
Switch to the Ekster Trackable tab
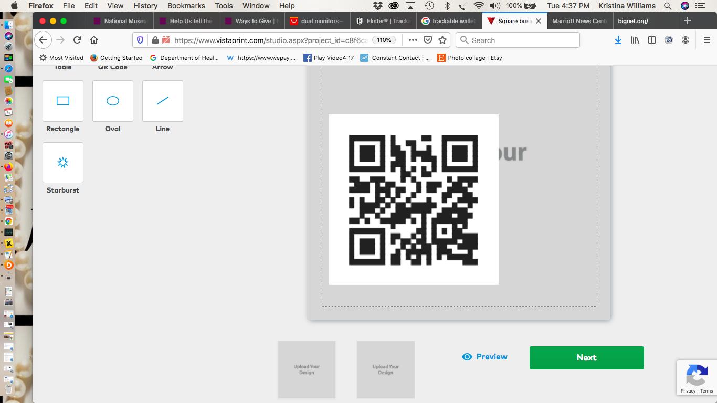coord(383,21)
